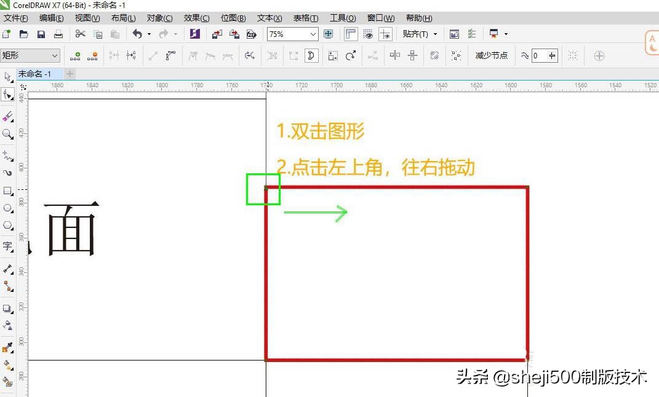Image resolution: width=659 pixels, height=397 pixels.
Task: Open the 75% zoom level dropdown
Action: [313, 34]
